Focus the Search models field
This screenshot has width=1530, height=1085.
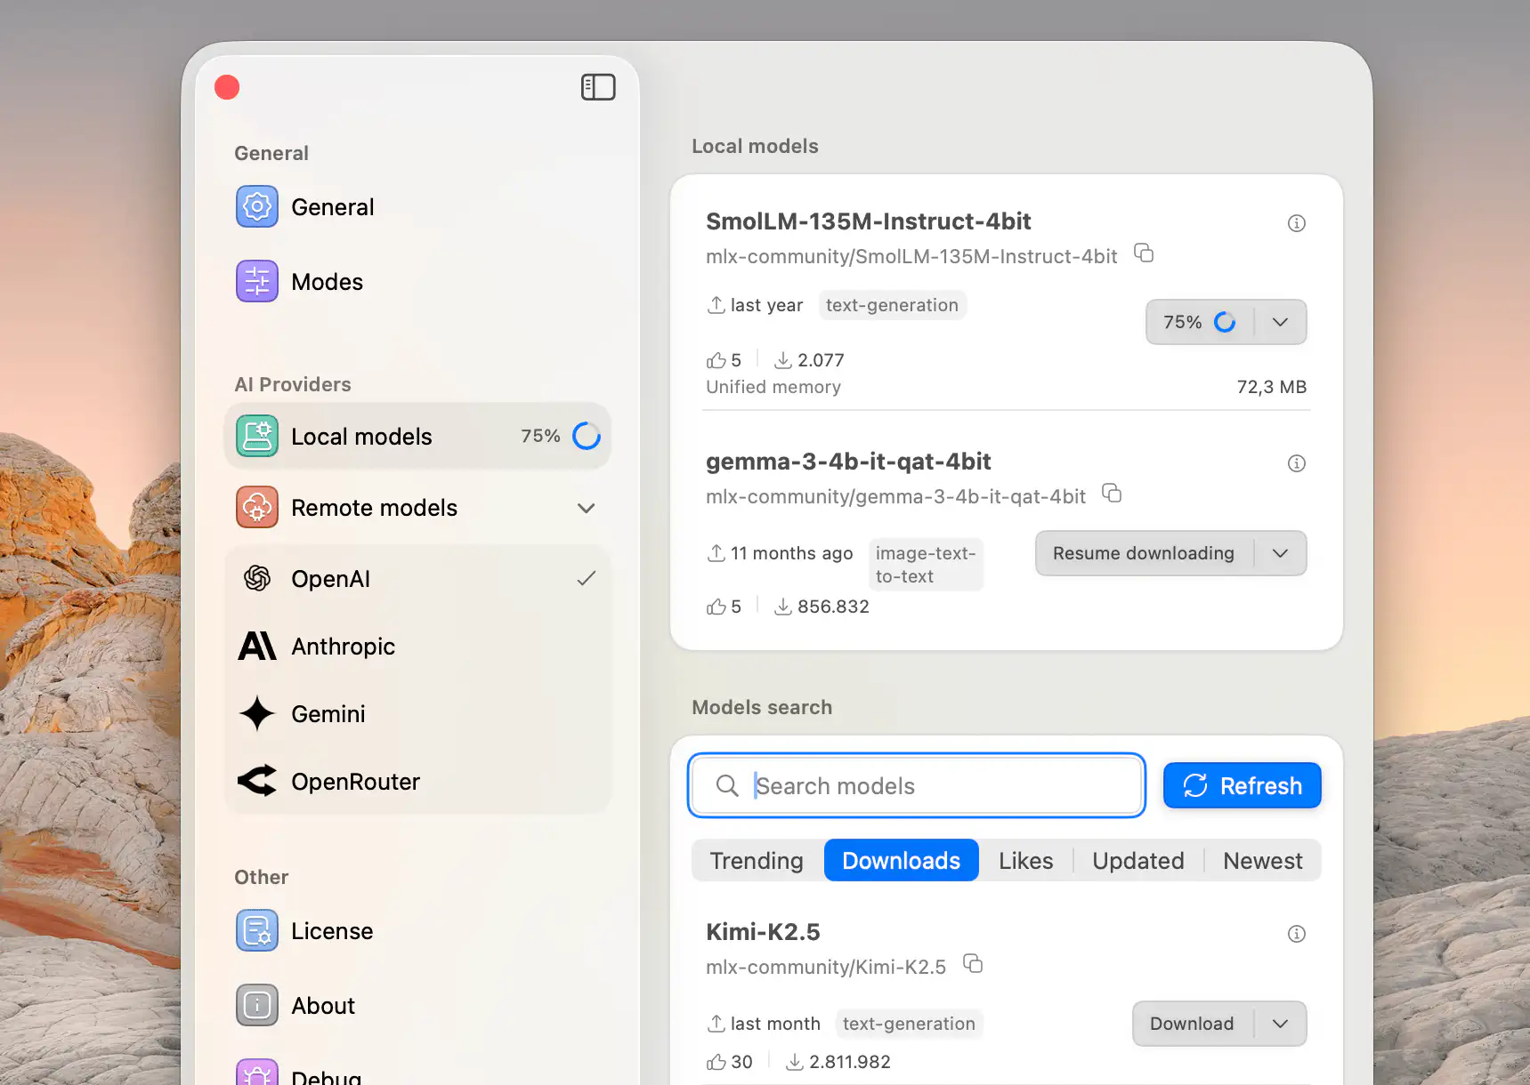[917, 785]
